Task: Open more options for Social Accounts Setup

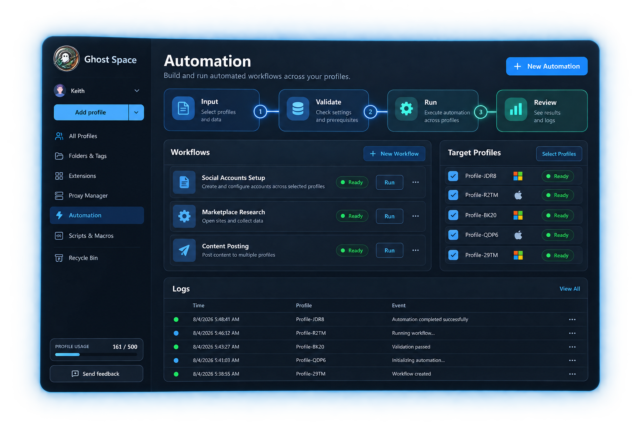Action: click(x=415, y=182)
